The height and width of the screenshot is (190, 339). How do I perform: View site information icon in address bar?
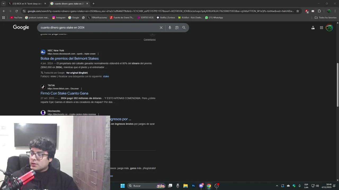click(x=24, y=11)
